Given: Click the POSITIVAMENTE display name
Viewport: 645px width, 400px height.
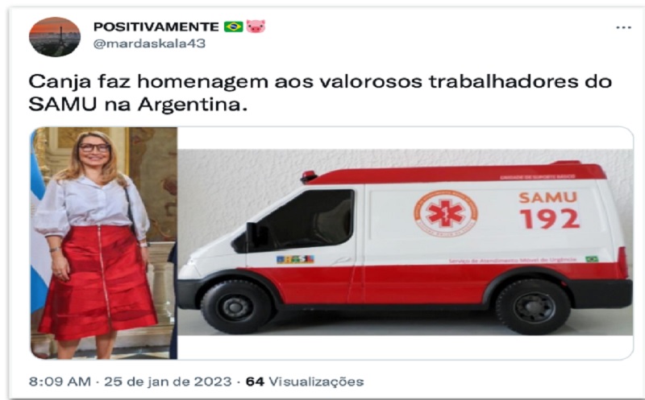Looking at the screenshot, I should tap(156, 27).
